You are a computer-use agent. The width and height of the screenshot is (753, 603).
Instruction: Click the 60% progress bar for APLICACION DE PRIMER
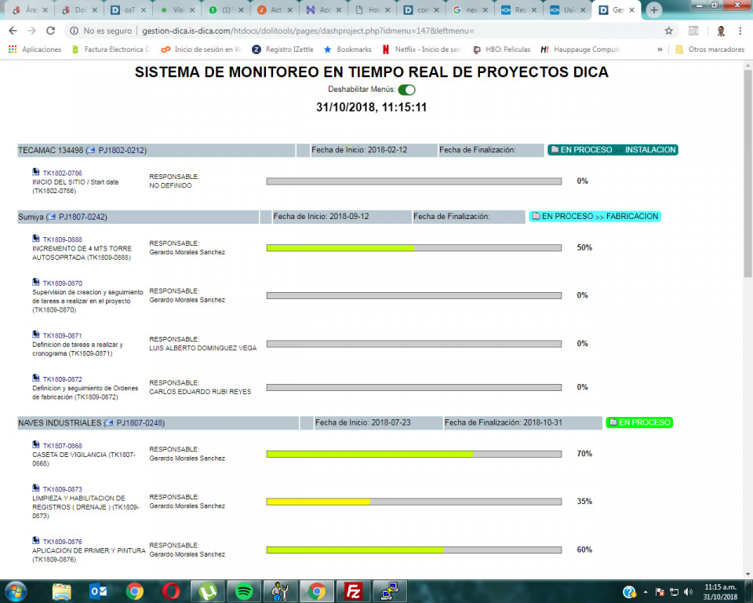tap(414, 550)
